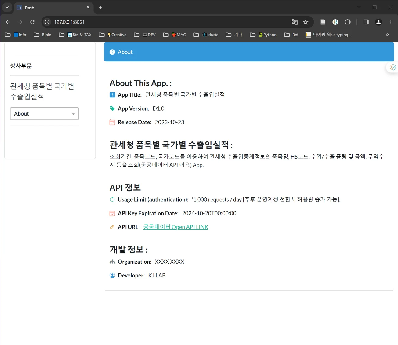The height and width of the screenshot is (345, 398).
Task: Click the App Title info icon
Action: coord(112,95)
